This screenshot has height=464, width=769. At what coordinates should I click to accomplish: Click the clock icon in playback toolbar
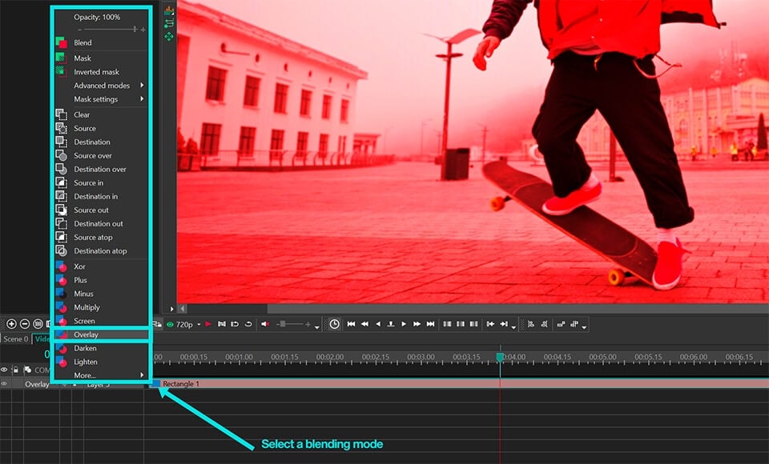[335, 324]
